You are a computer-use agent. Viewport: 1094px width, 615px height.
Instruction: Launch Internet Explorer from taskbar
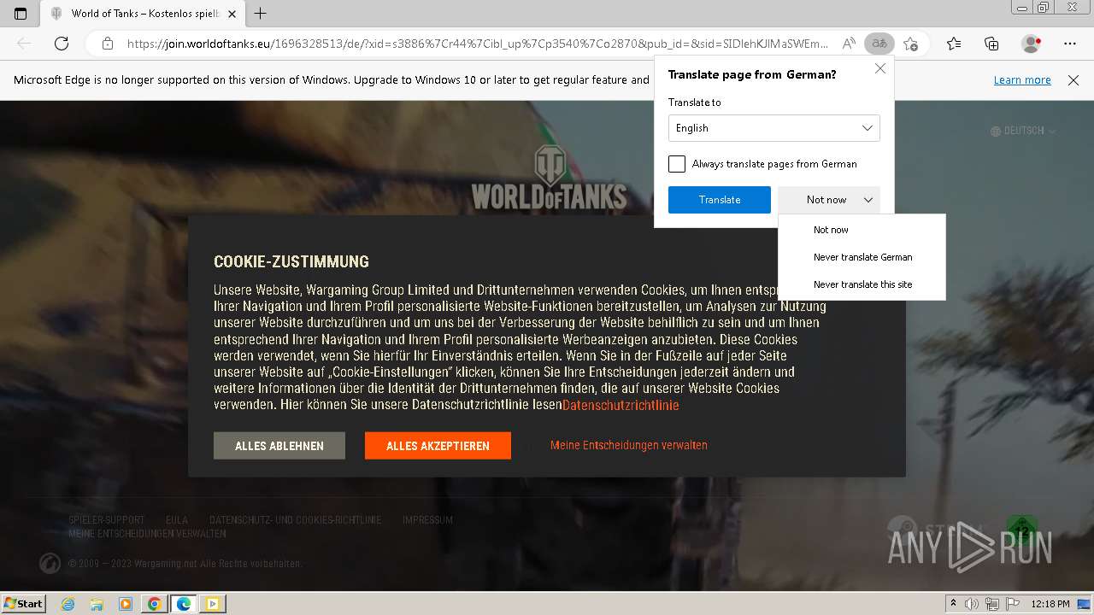[68, 604]
